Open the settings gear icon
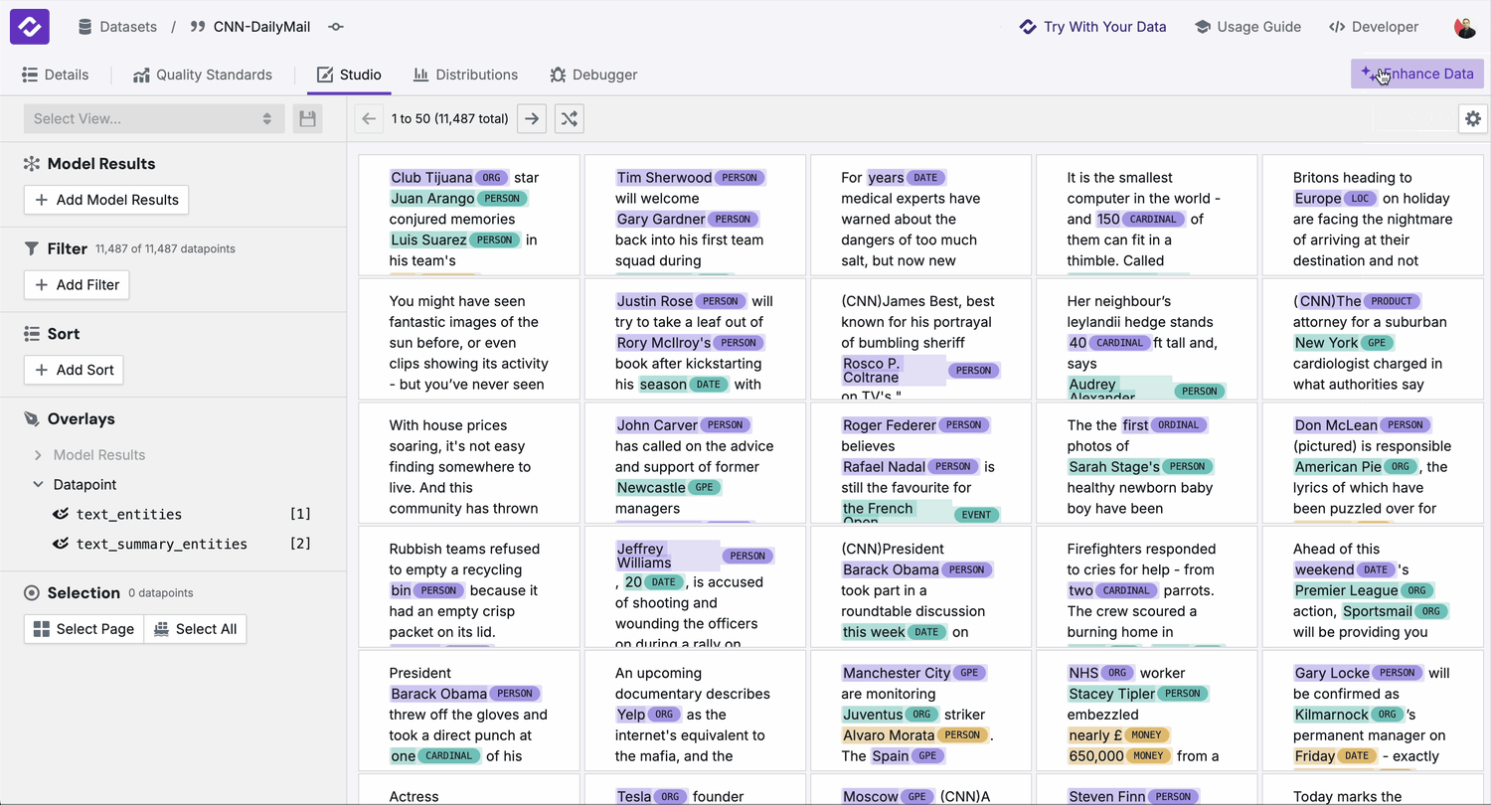Viewport: 1491px width, 805px height. coord(1472,119)
